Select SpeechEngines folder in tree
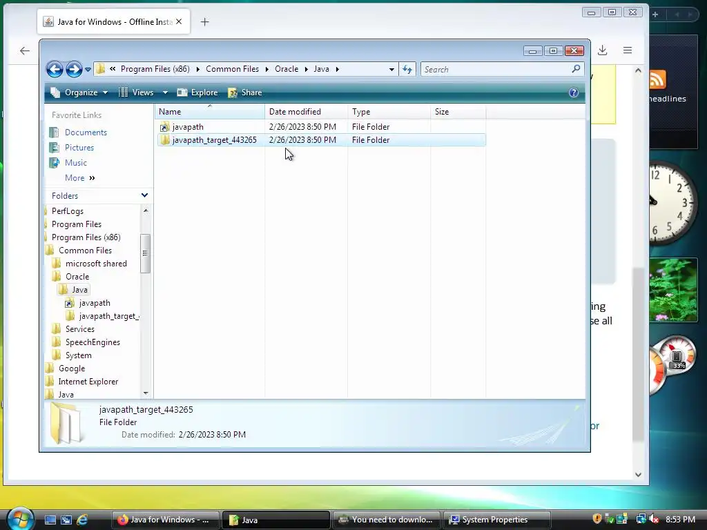Image resolution: width=707 pixels, height=530 pixels. 93,342
